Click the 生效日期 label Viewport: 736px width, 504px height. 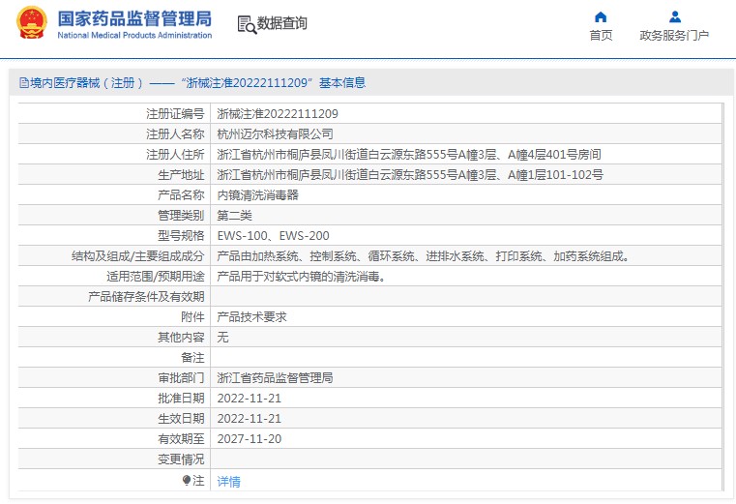[181, 419]
